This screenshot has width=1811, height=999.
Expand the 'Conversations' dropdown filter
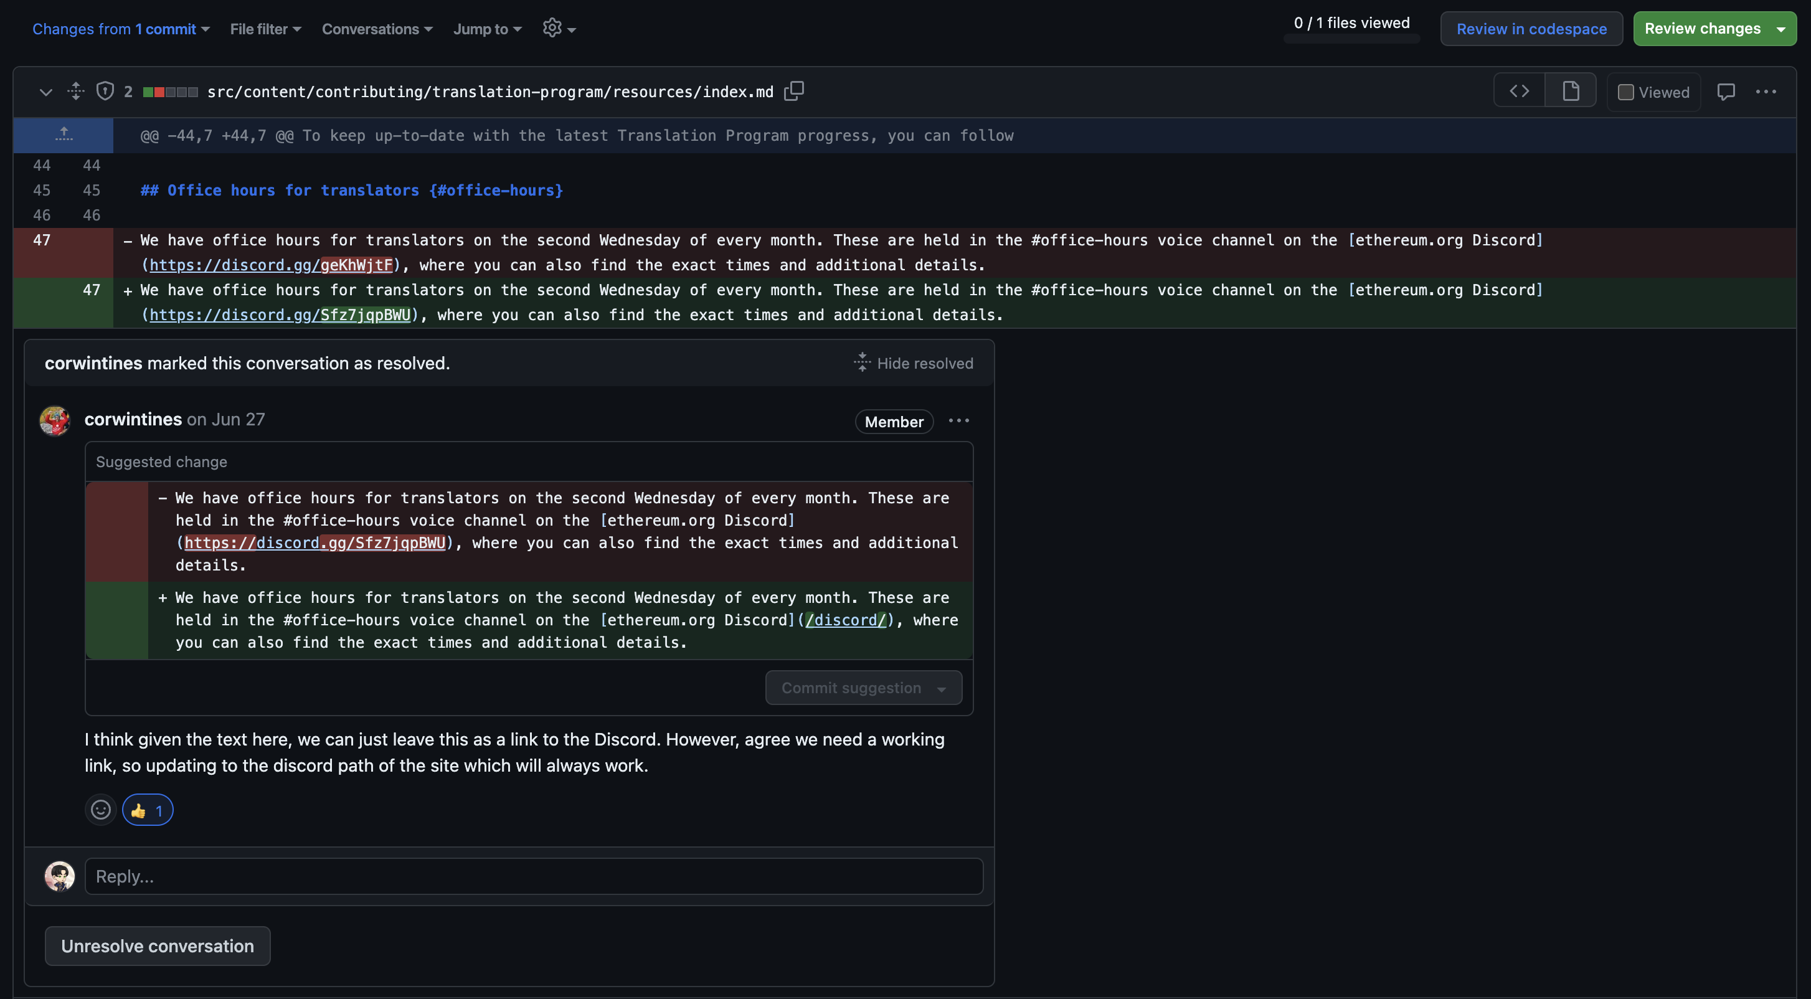(x=376, y=28)
